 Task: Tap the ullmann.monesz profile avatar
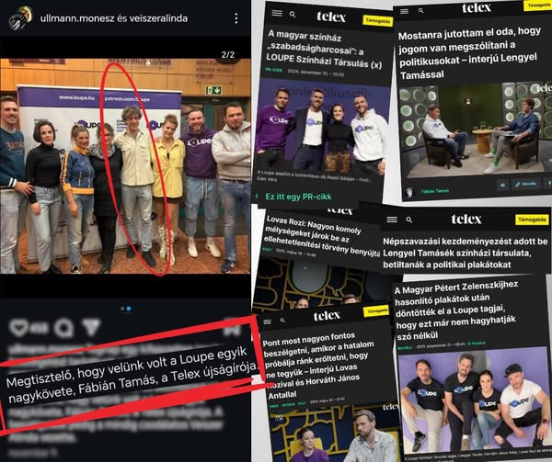tap(21, 17)
